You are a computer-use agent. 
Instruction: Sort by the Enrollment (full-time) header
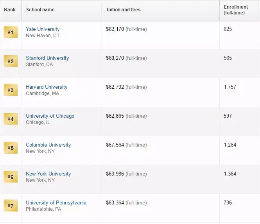236,10
